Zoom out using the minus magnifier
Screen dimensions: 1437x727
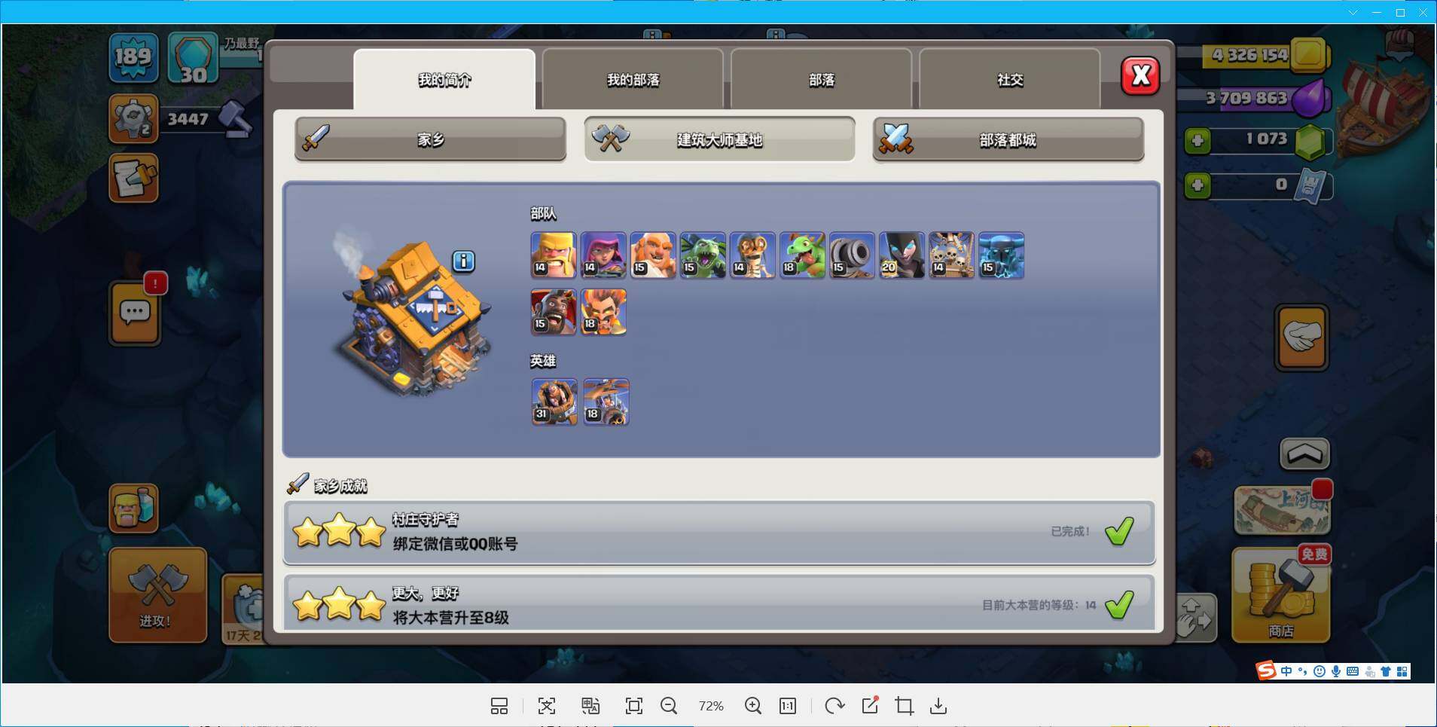[x=669, y=706]
